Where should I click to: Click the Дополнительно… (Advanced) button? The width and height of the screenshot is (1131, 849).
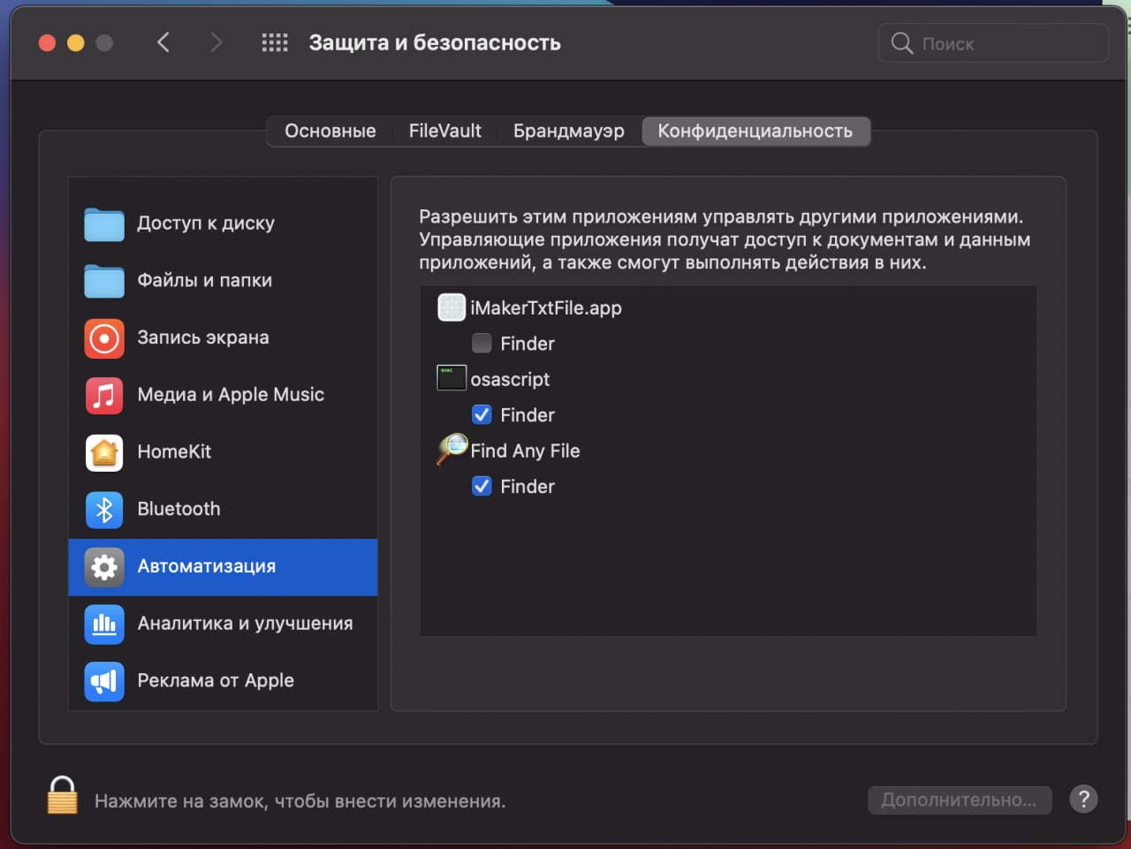959,800
